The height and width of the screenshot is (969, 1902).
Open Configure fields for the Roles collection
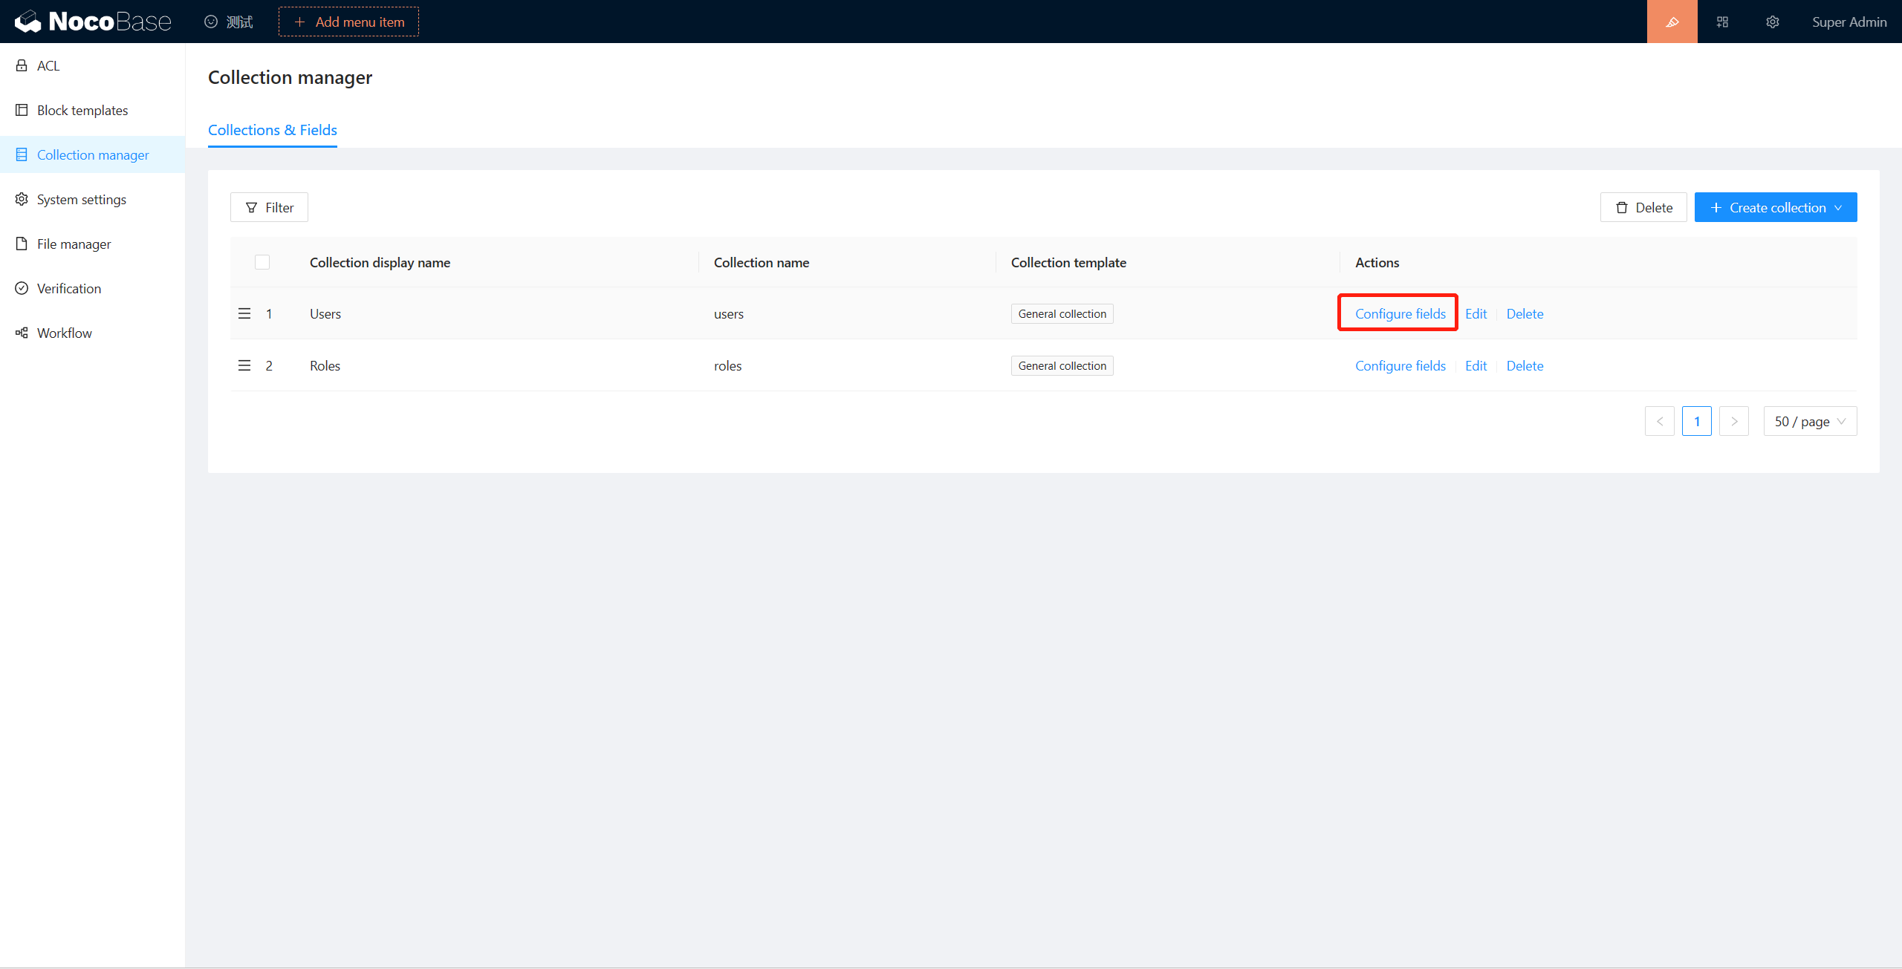(1400, 365)
